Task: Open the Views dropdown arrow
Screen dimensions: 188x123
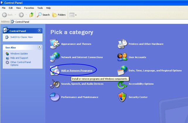Action: [76, 15]
